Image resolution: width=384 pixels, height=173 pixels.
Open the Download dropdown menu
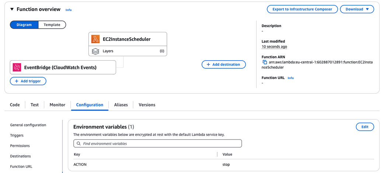(x=357, y=9)
